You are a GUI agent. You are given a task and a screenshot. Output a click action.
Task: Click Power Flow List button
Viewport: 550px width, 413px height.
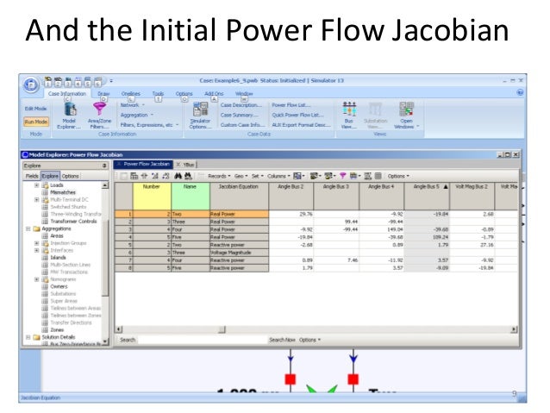291,105
